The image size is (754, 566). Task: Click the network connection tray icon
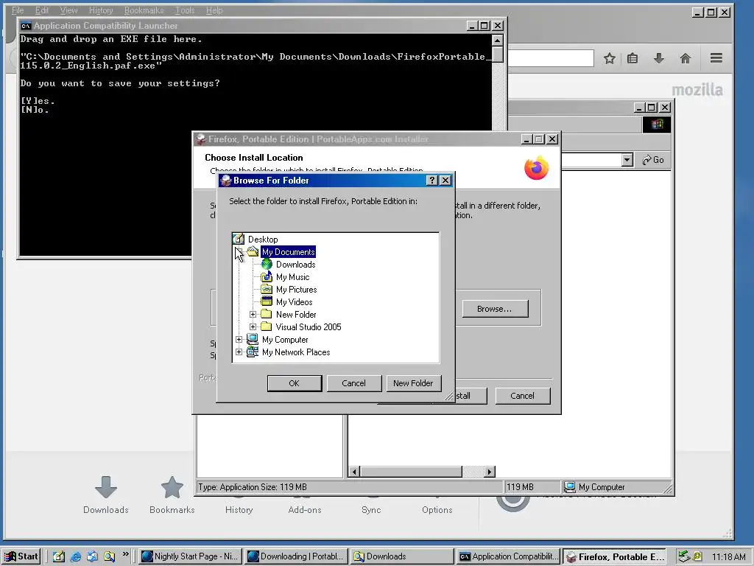[x=683, y=556]
